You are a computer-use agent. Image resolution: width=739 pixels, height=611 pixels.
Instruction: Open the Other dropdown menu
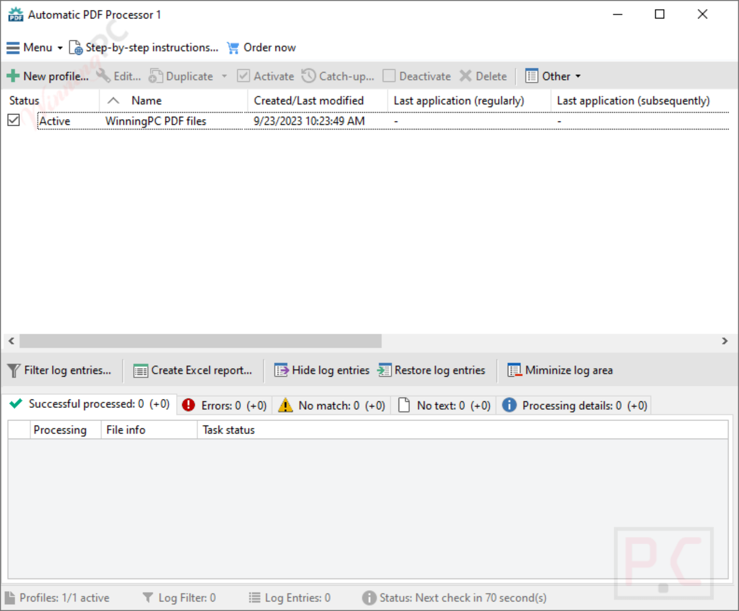click(x=553, y=76)
